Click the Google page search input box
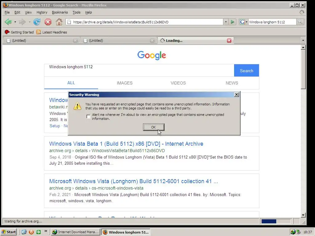315x236 pixels. [139, 70]
